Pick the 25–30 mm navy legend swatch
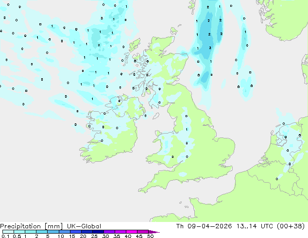Screen dimensions: 308x238 (x=98, y=232)
